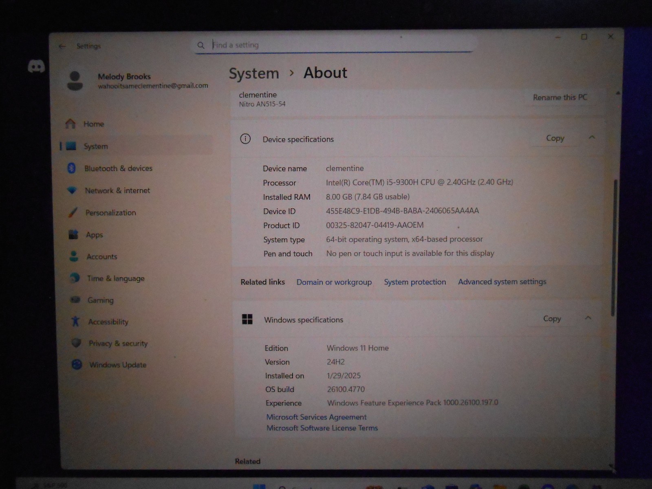Click the Accessibility figure icon
652x489 pixels.
pyautogui.click(x=75, y=322)
